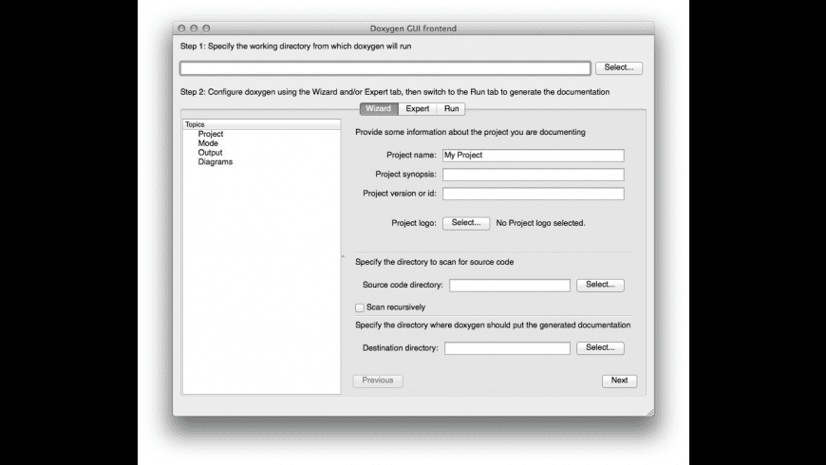Select Project topic in the tree
The height and width of the screenshot is (465, 826).
click(x=211, y=134)
